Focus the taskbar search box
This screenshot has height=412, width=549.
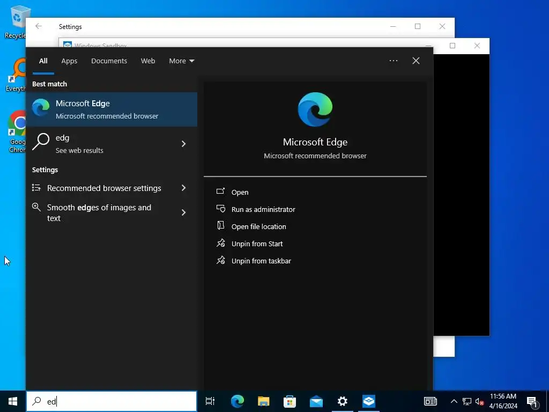click(112, 401)
